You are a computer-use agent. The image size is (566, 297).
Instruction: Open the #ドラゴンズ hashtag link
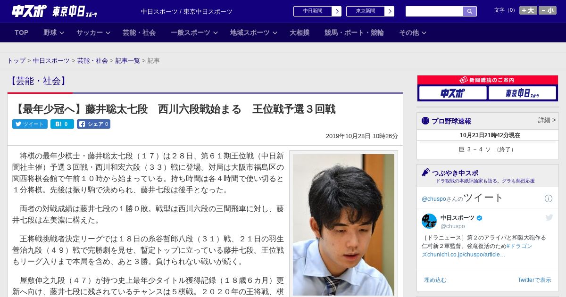(x=519, y=246)
